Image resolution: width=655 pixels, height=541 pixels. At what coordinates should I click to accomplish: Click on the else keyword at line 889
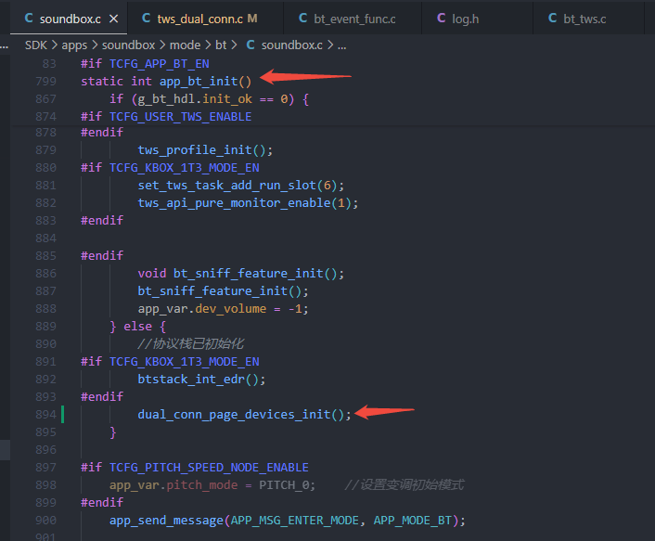point(138,327)
